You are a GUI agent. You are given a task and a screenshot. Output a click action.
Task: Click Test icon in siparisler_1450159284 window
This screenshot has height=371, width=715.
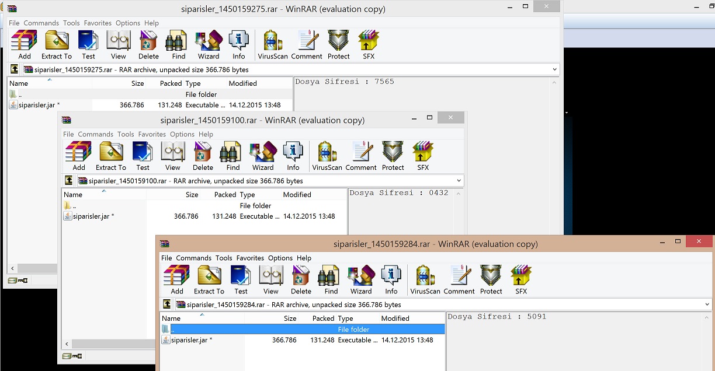[241, 279]
